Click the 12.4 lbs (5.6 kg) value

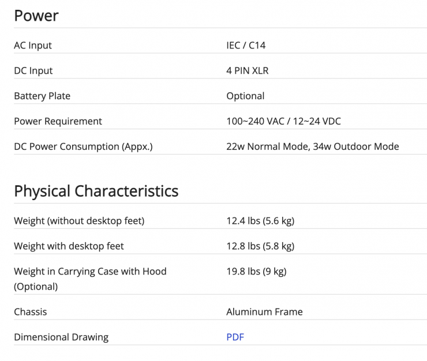[x=260, y=221]
